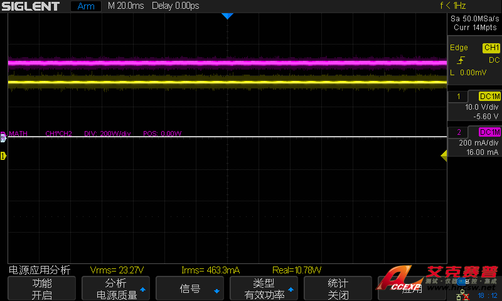Open the 分析 电源质量 analysis dropdown
Viewport: 502px width, 301px height.
pos(116,288)
